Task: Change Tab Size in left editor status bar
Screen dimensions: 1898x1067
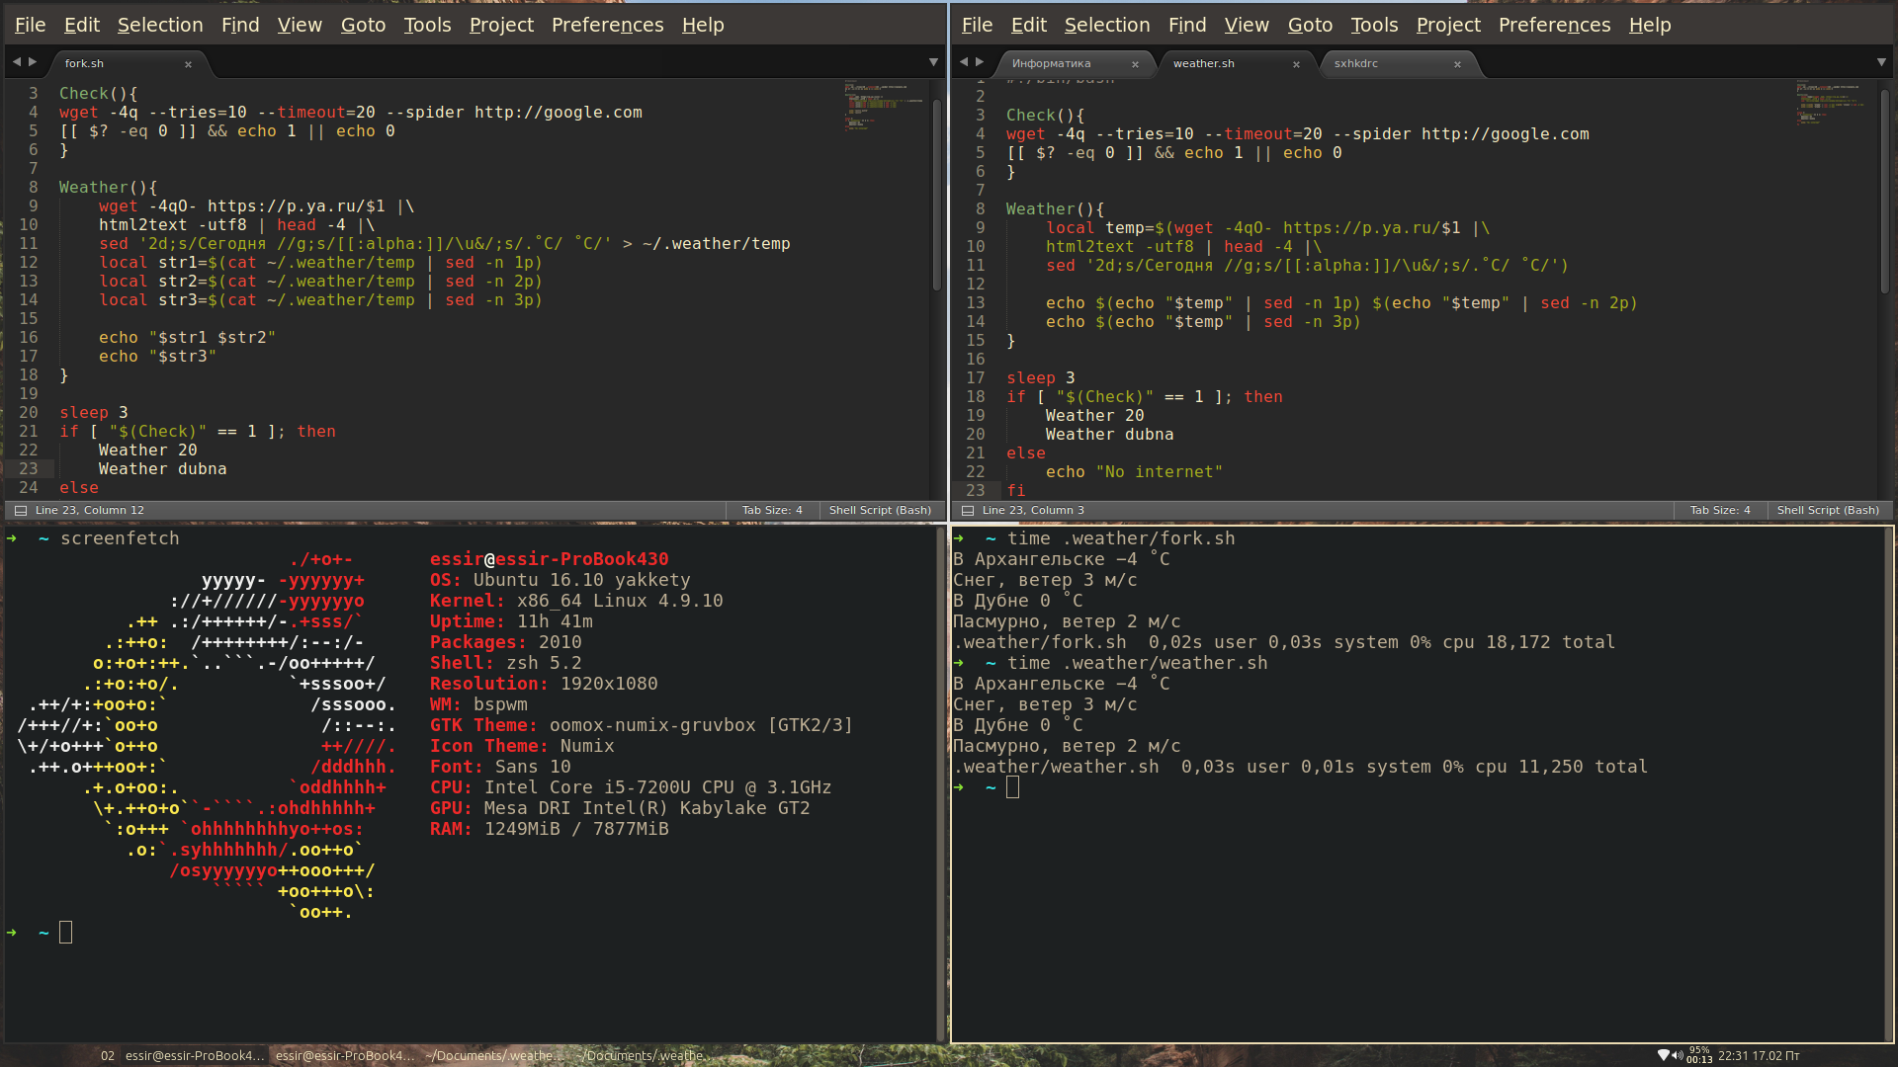Action: [x=772, y=511]
